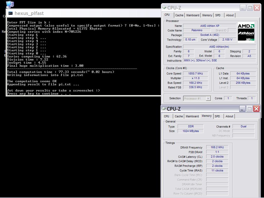This screenshot has height=198, width=264.
Task: Click the Socket A (462) package value
Action: [210, 35]
